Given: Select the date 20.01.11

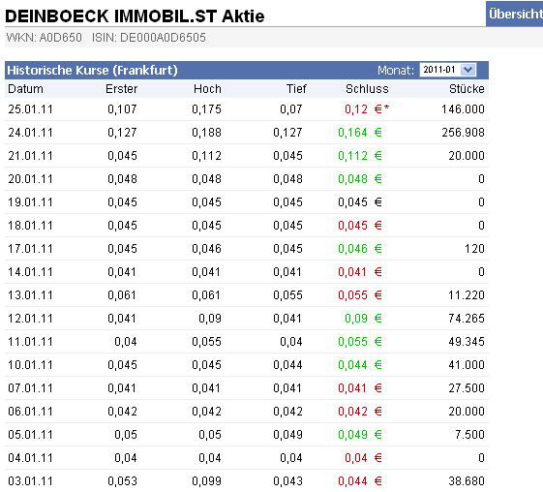Looking at the screenshot, I should point(30,179).
